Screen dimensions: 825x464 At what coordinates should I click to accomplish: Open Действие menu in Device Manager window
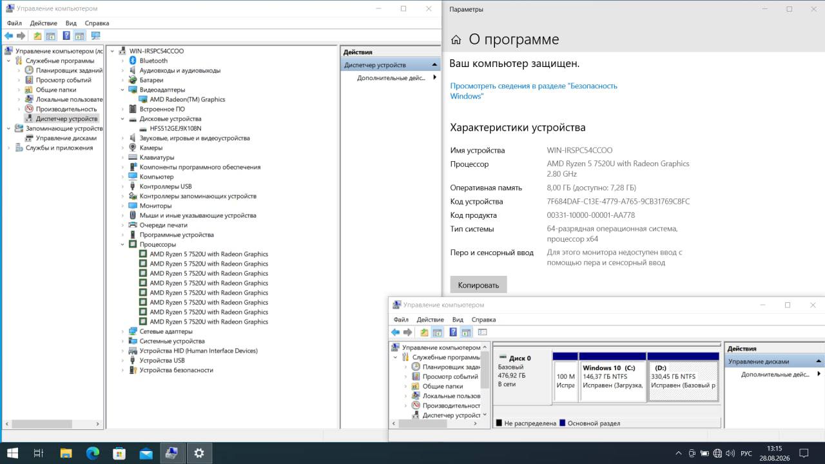[x=43, y=23]
